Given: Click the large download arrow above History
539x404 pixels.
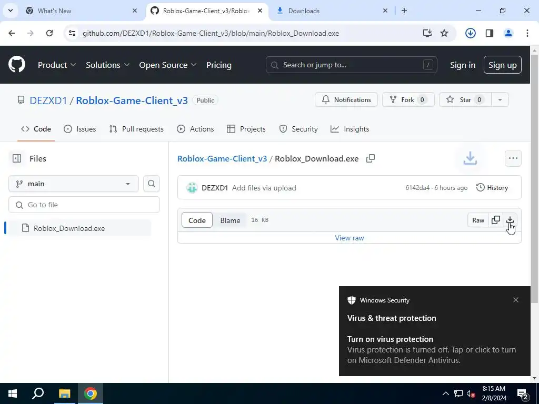Looking at the screenshot, I should pyautogui.click(x=470, y=158).
